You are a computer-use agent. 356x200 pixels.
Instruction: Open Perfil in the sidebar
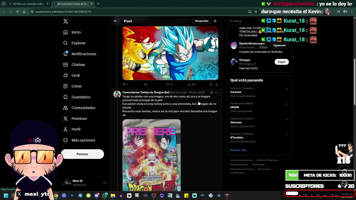coord(72,129)
